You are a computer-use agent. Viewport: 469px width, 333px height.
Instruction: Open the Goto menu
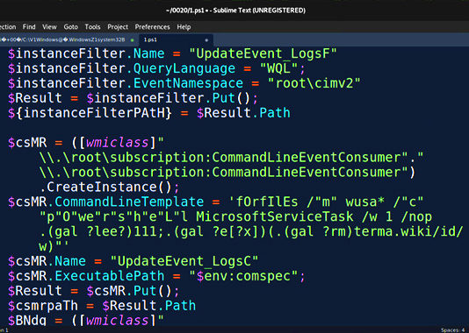70,27
